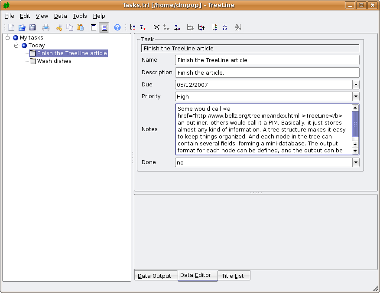This screenshot has width=380, height=293.
Task: Cut the selection with the scissors icon
Action: coord(59,27)
